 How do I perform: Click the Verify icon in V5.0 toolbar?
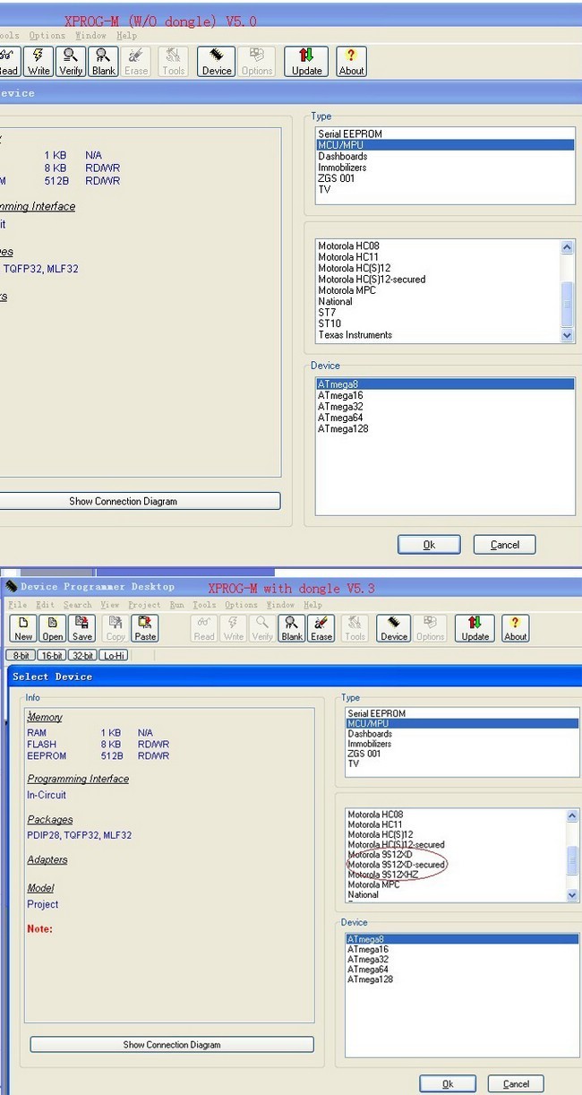point(71,61)
